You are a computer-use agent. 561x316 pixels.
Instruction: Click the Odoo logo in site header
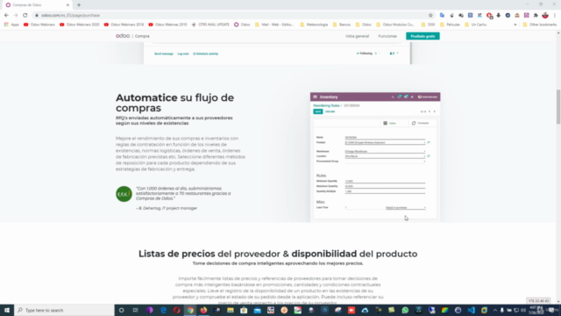(123, 36)
